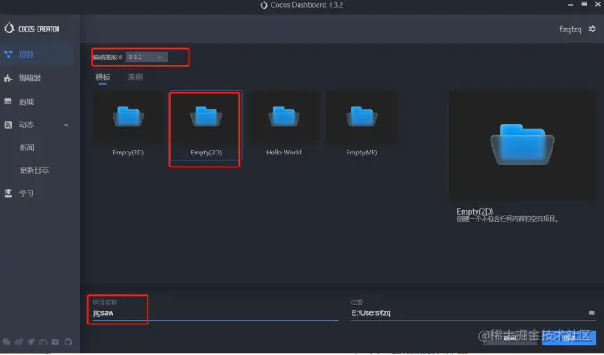The image size is (604, 355).
Task: Open the Twitter link icon in sidebar footer
Action: (x=31, y=342)
